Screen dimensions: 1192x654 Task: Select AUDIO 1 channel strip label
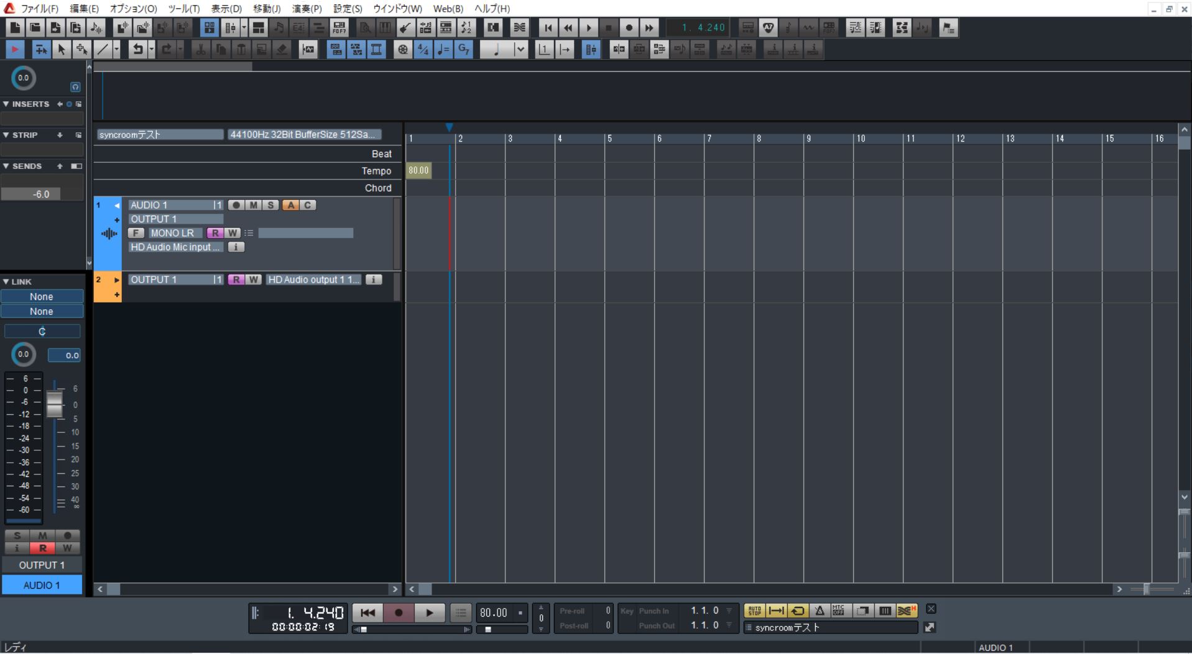point(42,585)
